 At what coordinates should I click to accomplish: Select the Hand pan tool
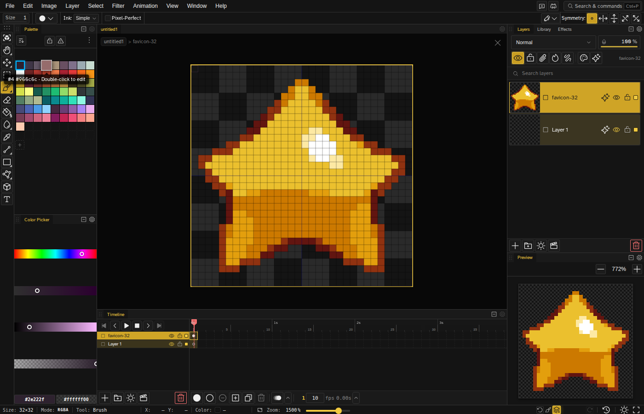(7, 50)
